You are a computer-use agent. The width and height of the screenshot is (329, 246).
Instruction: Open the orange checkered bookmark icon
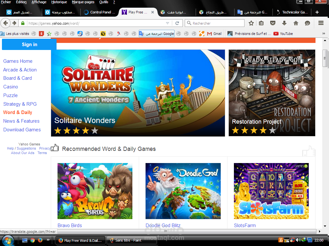click(202, 33)
